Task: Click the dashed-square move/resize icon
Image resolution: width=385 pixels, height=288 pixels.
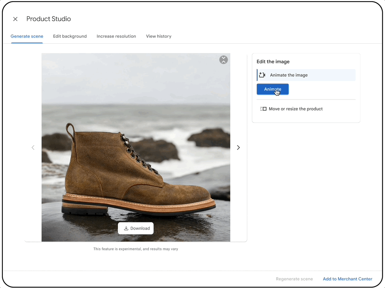Action: click(264, 109)
